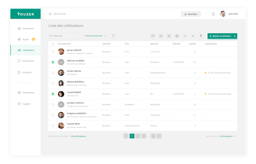256x164 pixels.
Task: Go to Ressources section
Action: coord(26,61)
